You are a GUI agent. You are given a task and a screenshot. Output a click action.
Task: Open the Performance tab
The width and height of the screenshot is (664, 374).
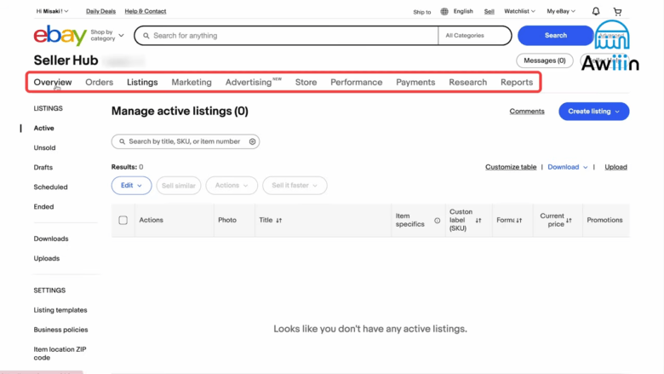pyautogui.click(x=356, y=82)
